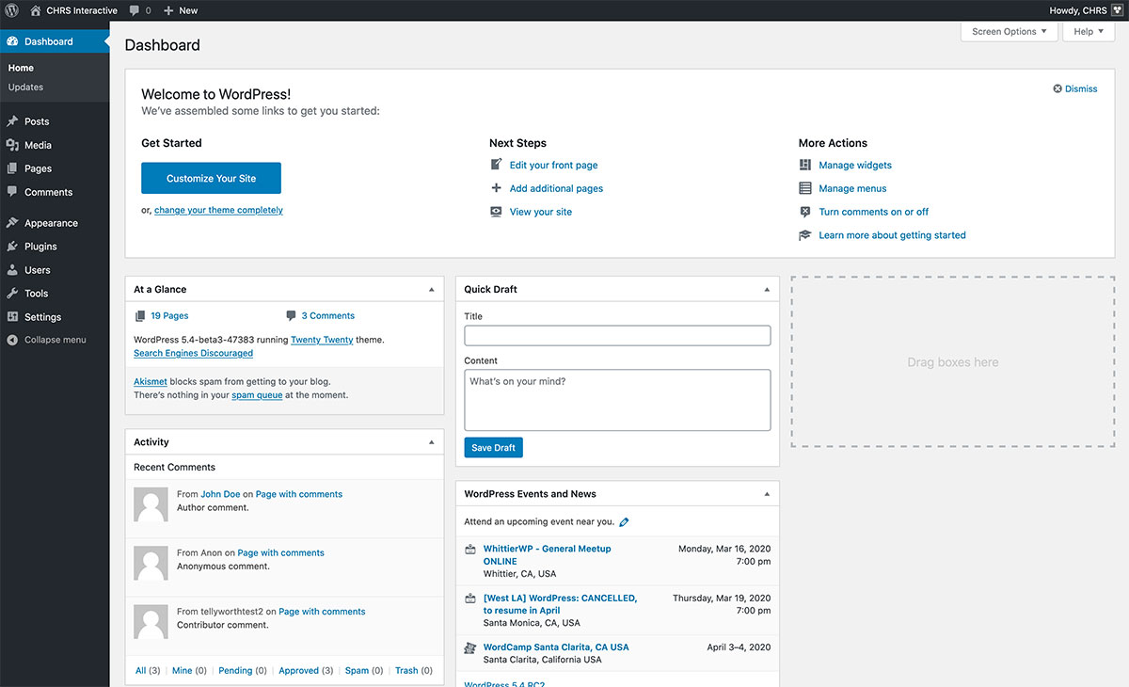
Task: Click the Dismiss X icon in welcome panel
Action: coord(1057,88)
